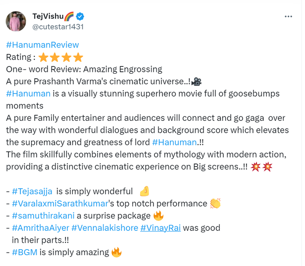Open the #BGM hashtag
Viewport: 305px width, 266px height.
coord(25,252)
